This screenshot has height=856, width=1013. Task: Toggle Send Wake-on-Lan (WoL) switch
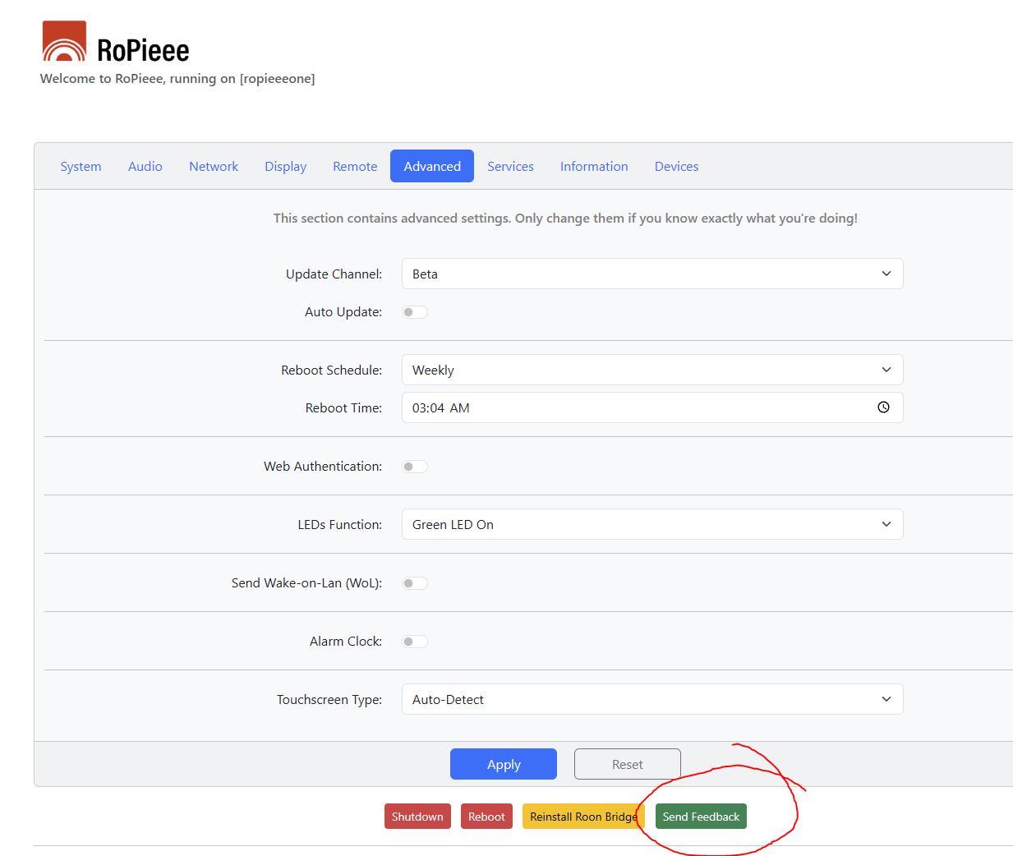tap(415, 583)
